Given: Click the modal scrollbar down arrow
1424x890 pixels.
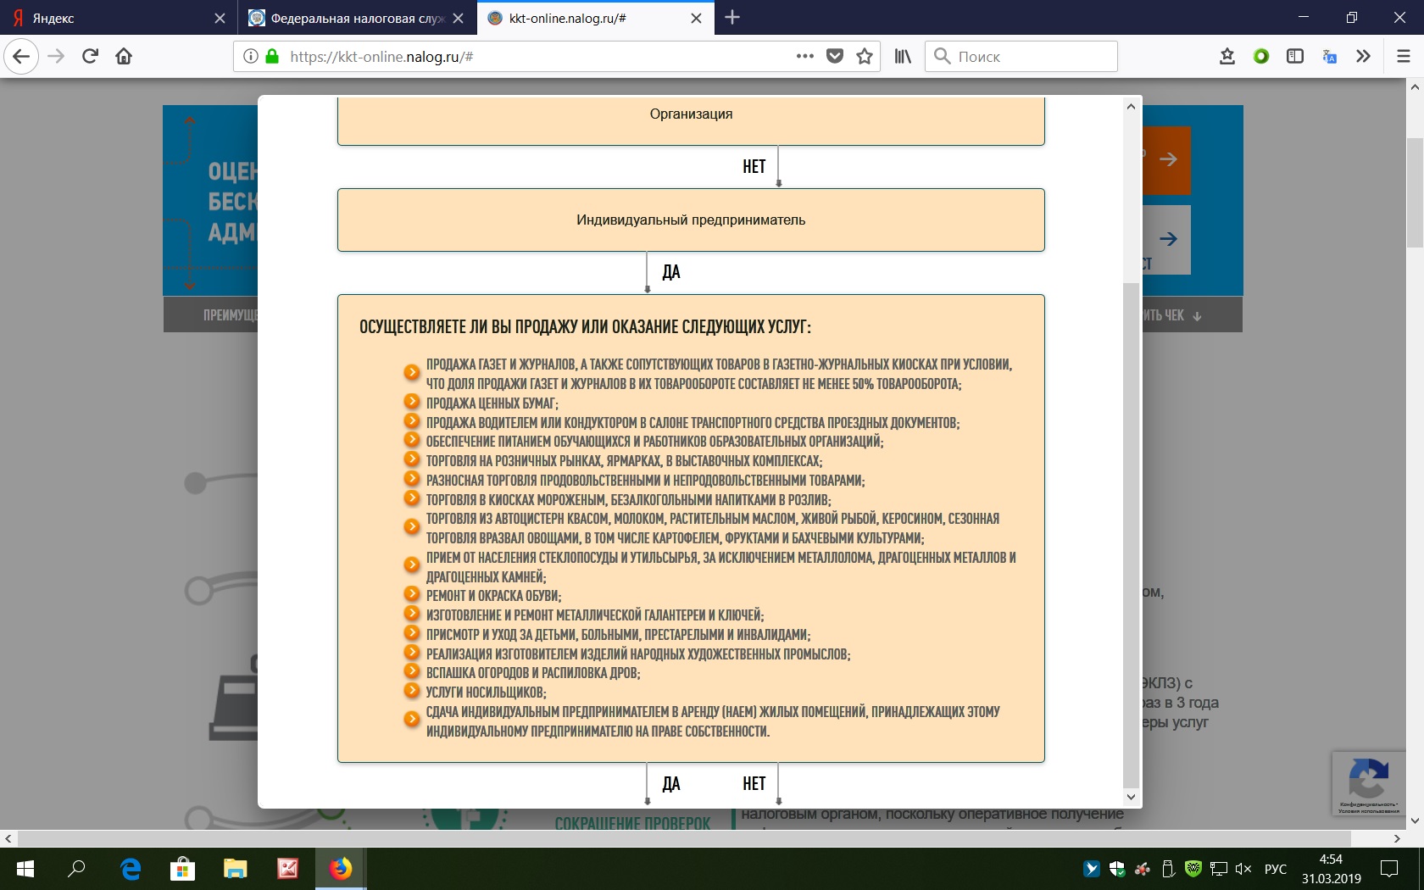Looking at the screenshot, I should 1131,797.
